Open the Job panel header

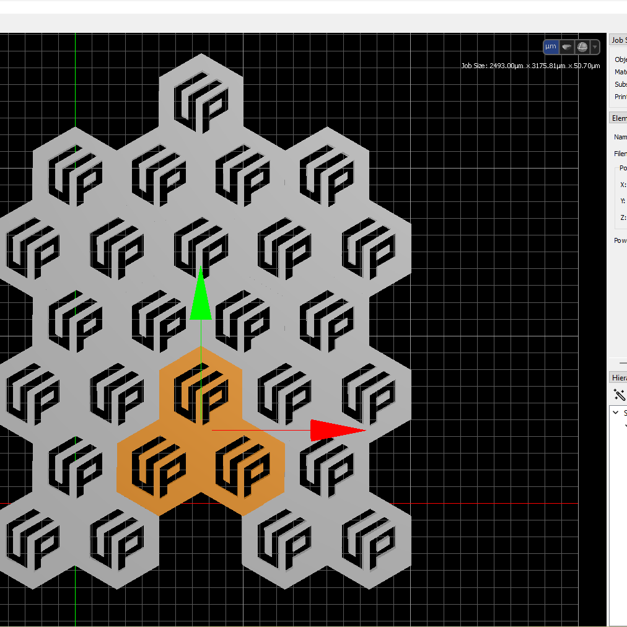(618, 40)
